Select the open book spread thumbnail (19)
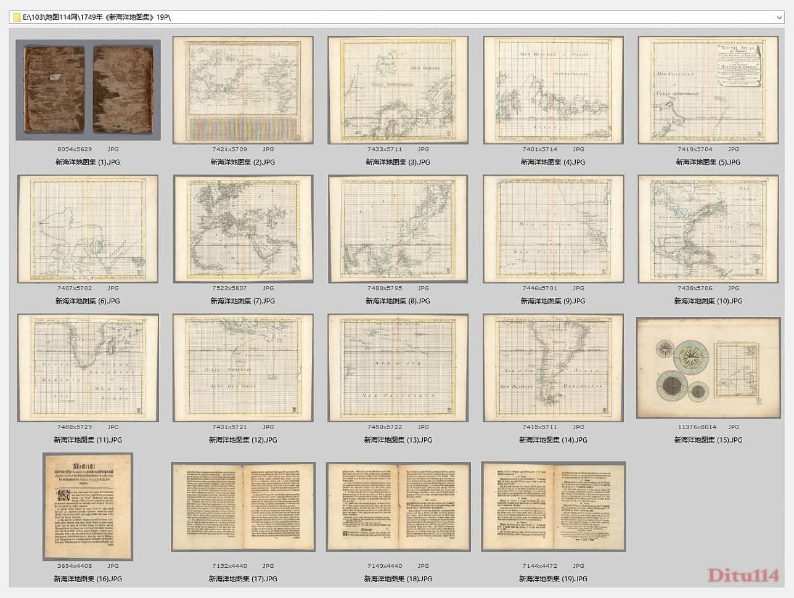794x598 pixels. coord(554,507)
